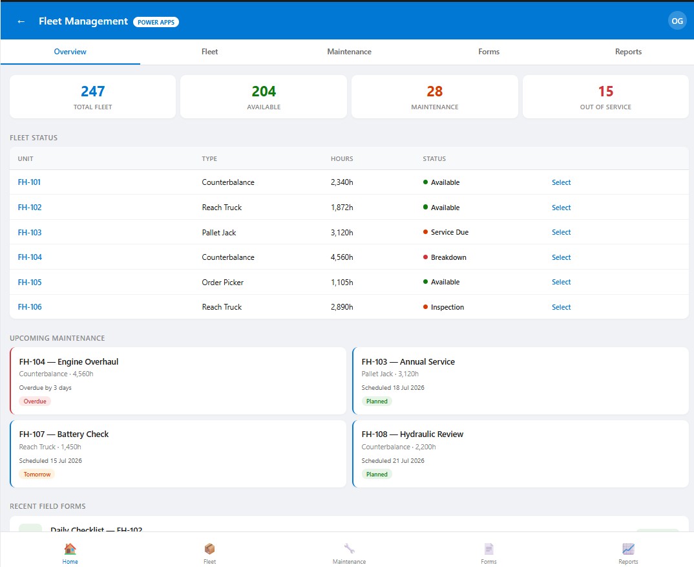Click the Fleet Management title

click(83, 21)
